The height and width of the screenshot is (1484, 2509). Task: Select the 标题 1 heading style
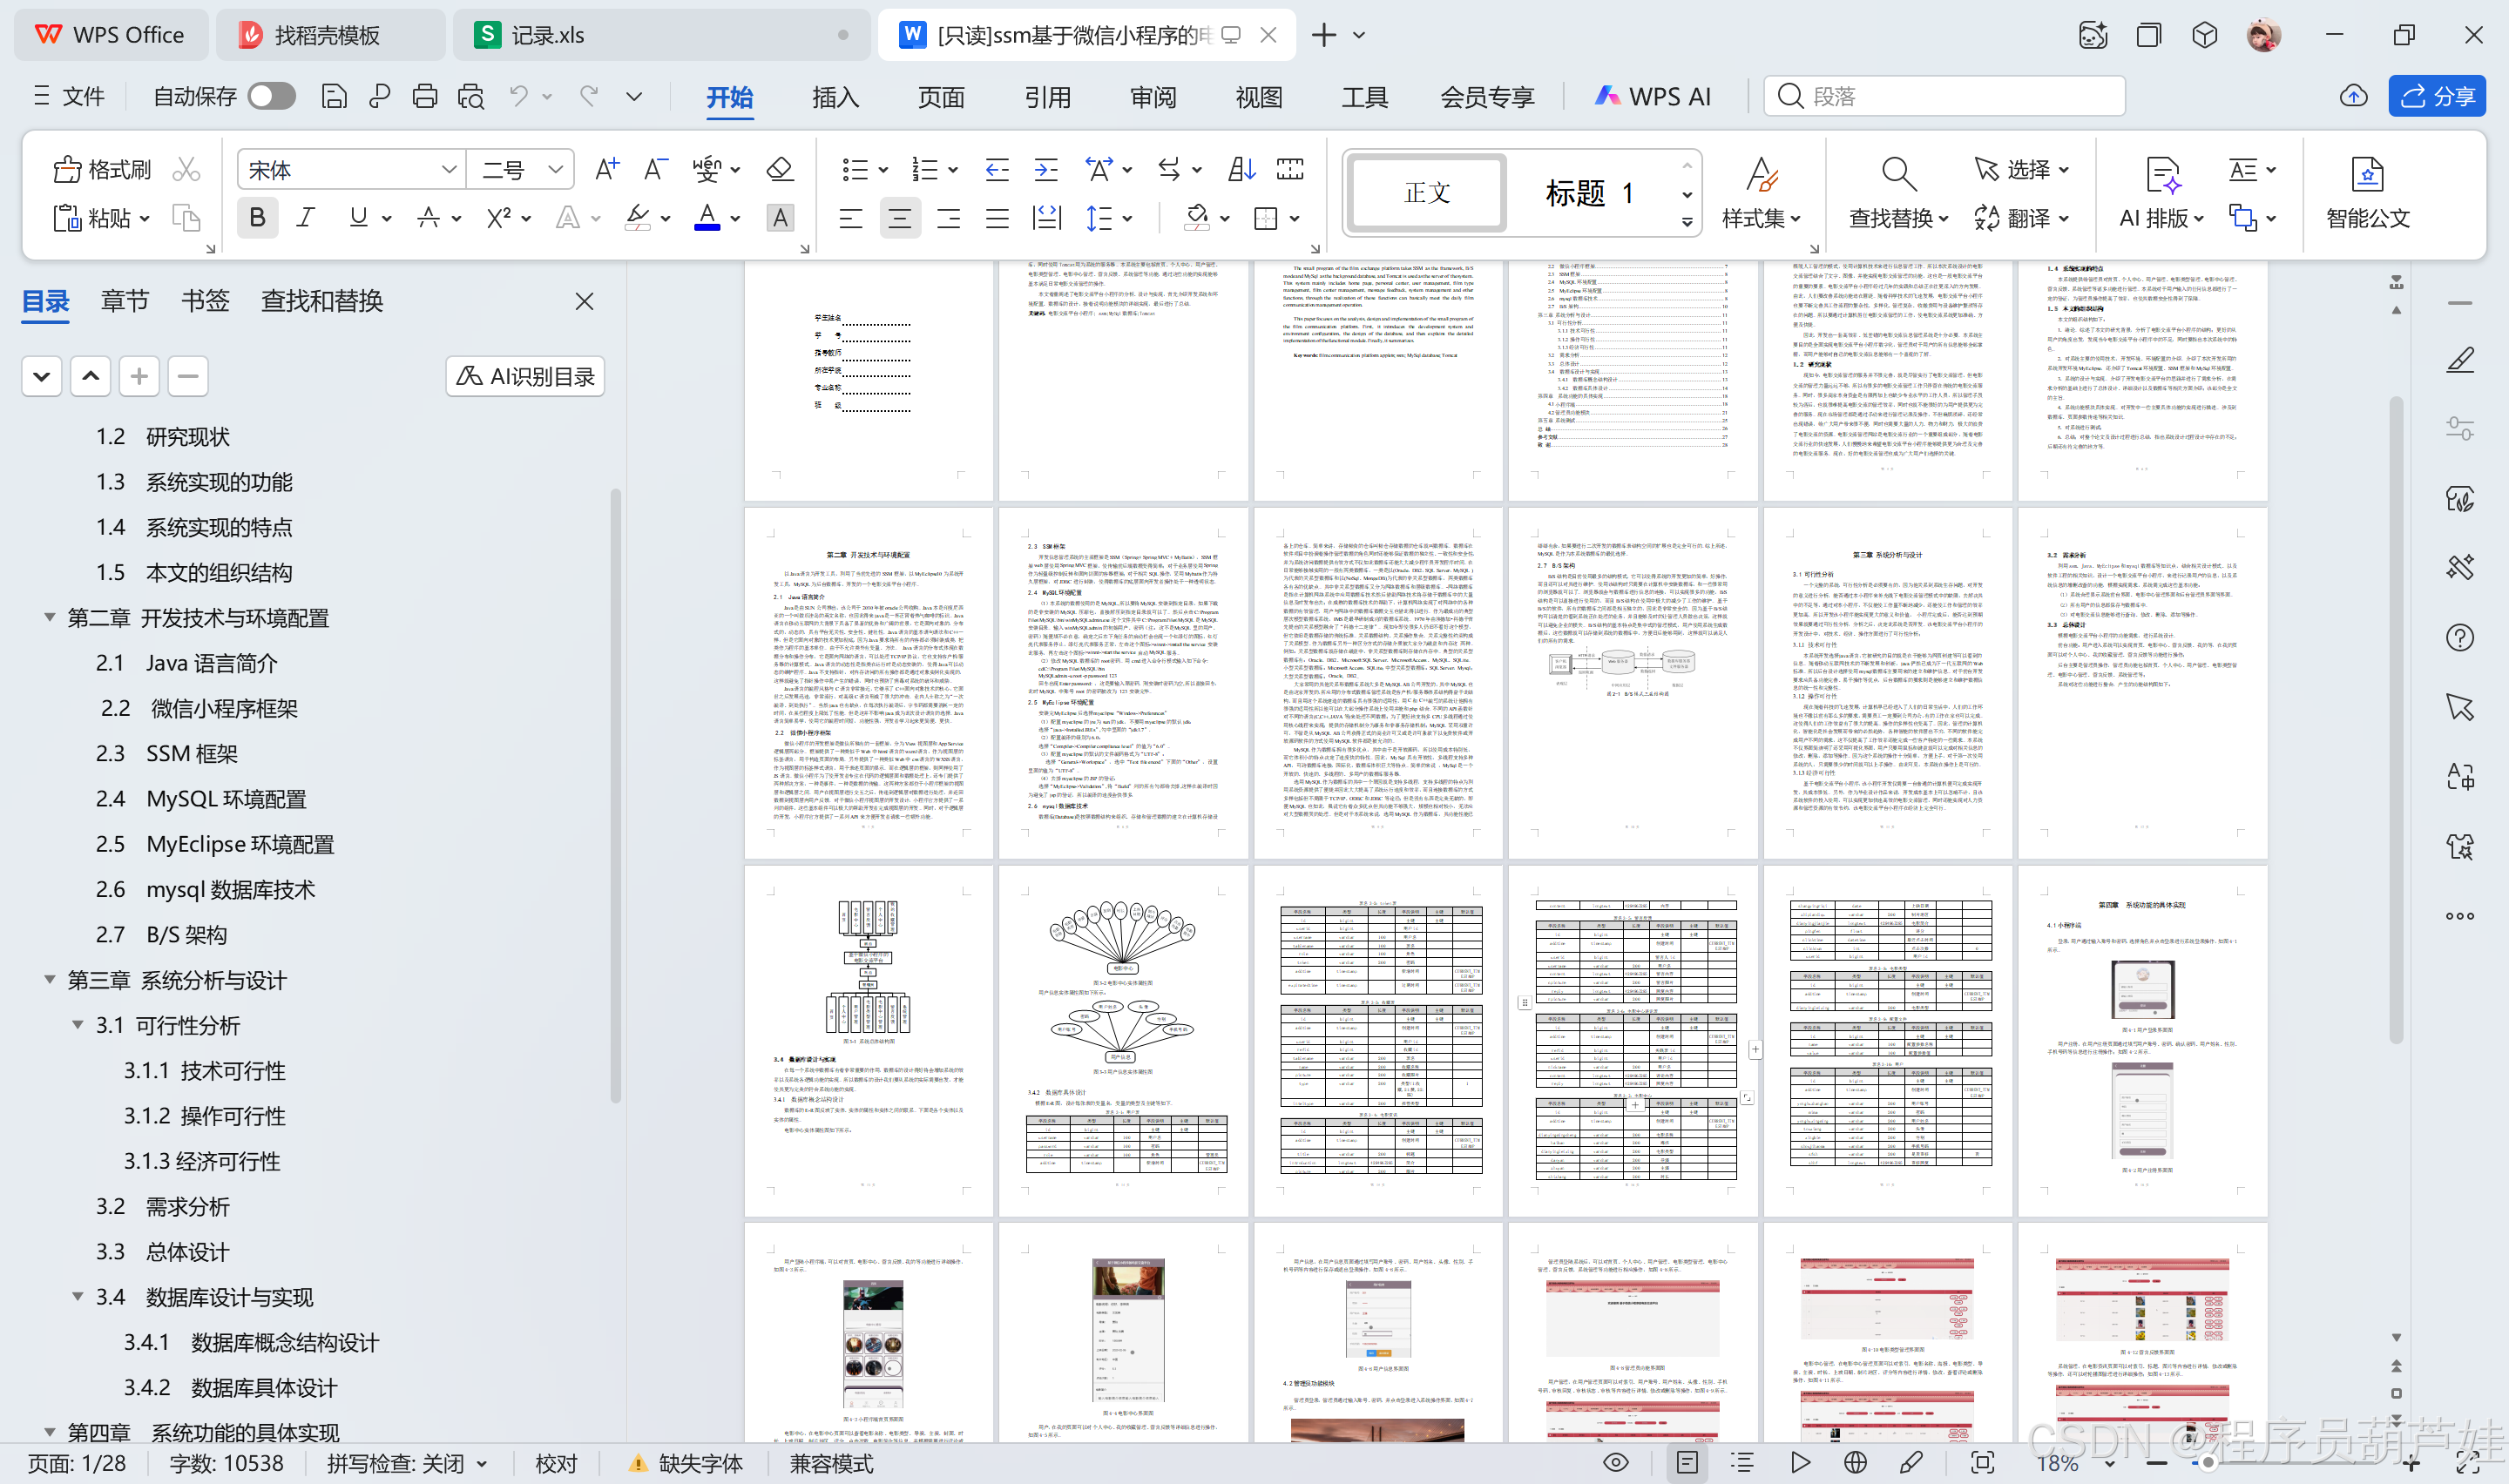tap(1589, 192)
